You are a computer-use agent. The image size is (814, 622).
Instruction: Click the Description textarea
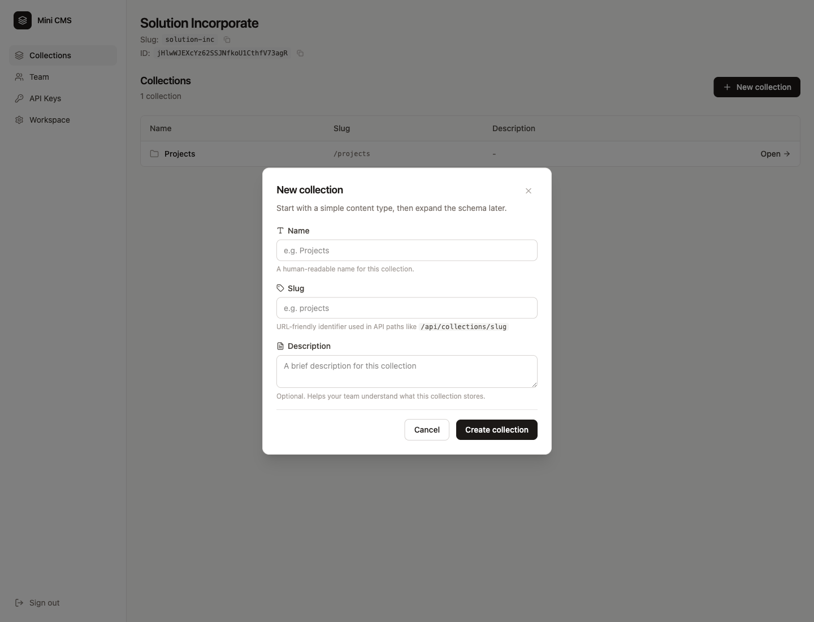coord(407,372)
